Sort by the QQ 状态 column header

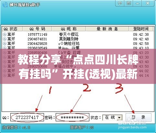12,29
